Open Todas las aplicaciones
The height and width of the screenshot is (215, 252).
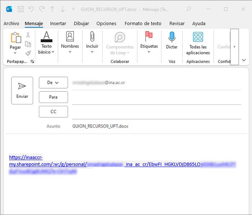(198, 43)
